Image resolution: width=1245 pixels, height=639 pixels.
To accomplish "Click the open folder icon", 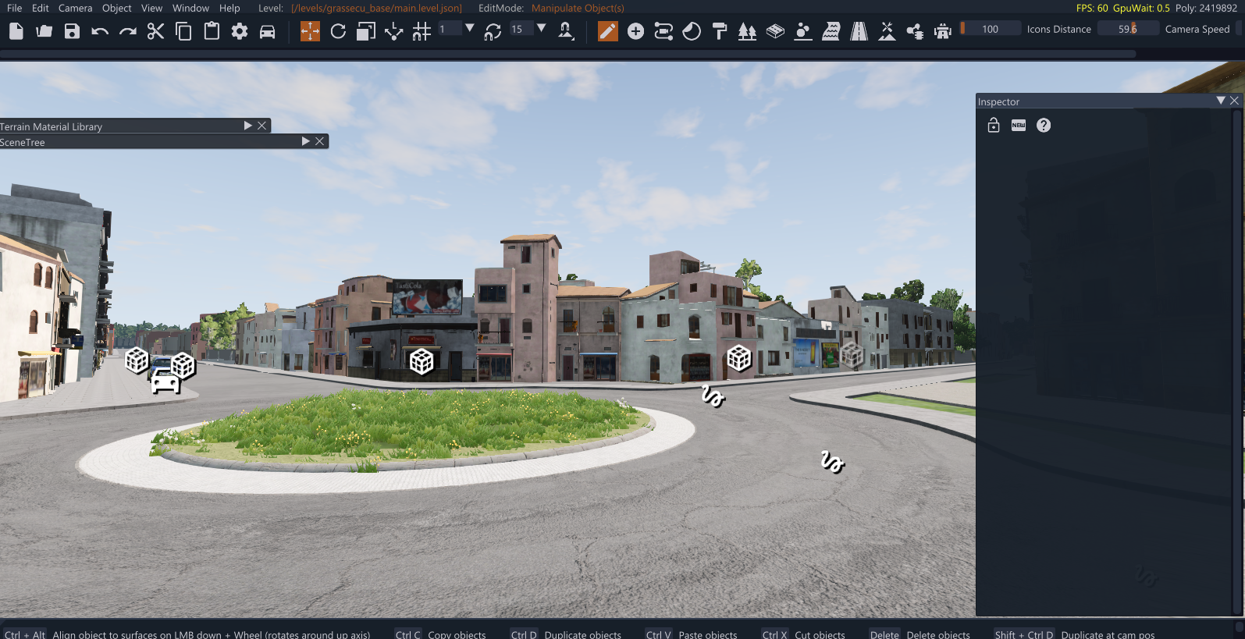I will tap(44, 31).
